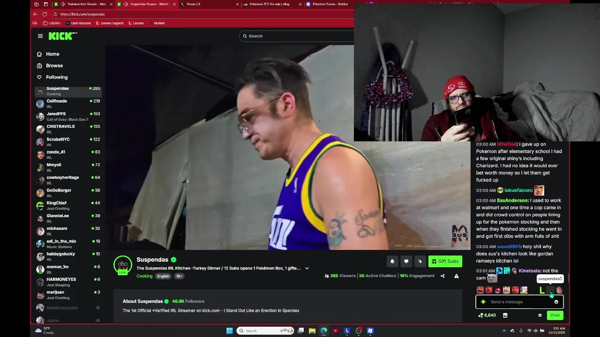Open ScrubsNYC channel in the sidebar
This screenshot has height=337, width=600.
click(x=68, y=142)
